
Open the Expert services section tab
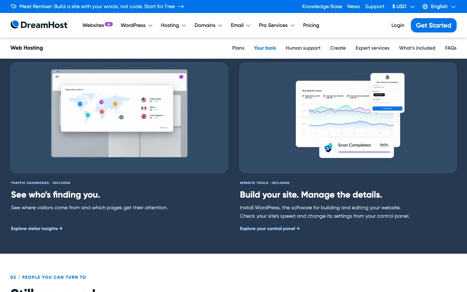(x=372, y=48)
